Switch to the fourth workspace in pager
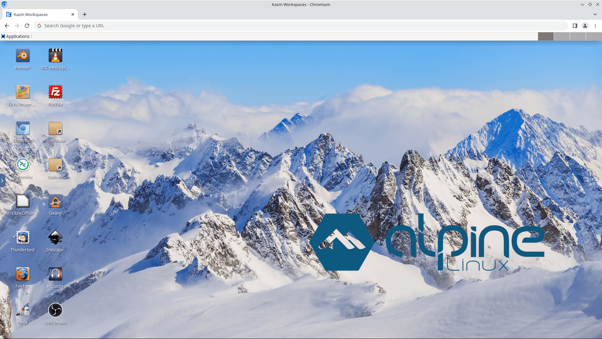 [x=594, y=36]
